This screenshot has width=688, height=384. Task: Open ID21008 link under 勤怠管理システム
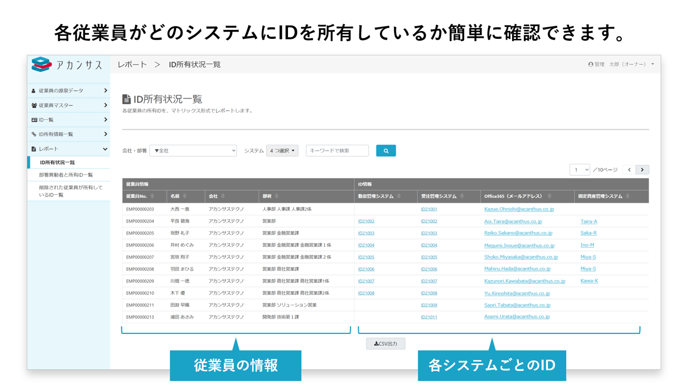click(x=366, y=293)
